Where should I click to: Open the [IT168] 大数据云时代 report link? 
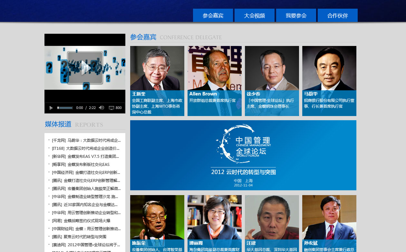point(86,148)
